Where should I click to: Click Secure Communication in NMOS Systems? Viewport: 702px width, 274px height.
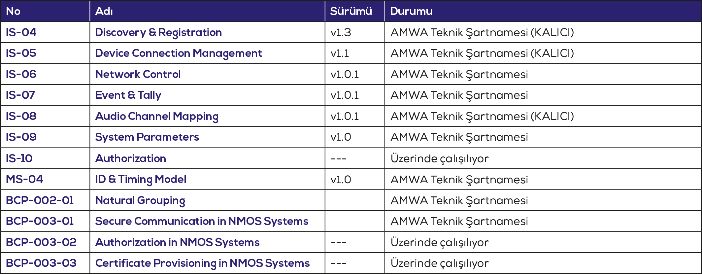pyautogui.click(x=202, y=221)
